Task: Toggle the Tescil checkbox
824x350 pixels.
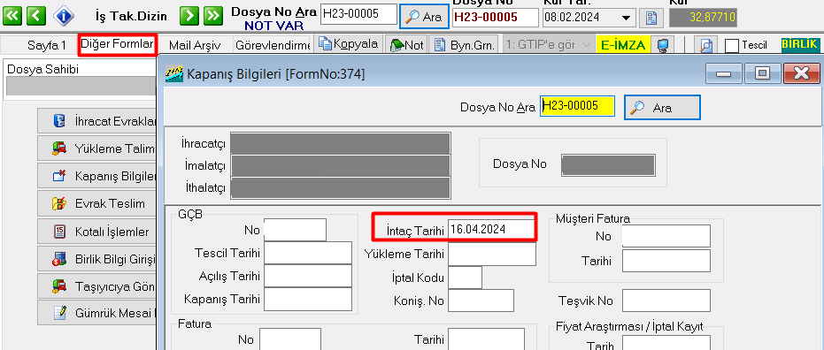Action: pos(731,46)
